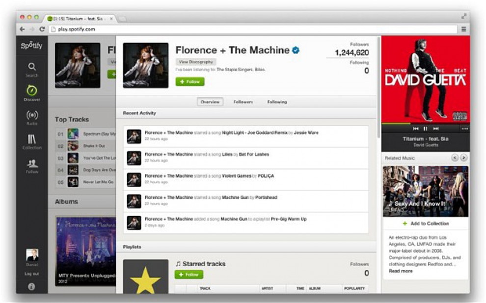Screen dimensions: 486x303
Task: Open the info icon in the sidebar
Action: coord(31,287)
